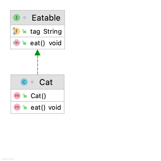Image resolution: width=161 pixels, height=161 pixels.
Task: Select the eat() void method in Eatable
Action: coord(46,43)
